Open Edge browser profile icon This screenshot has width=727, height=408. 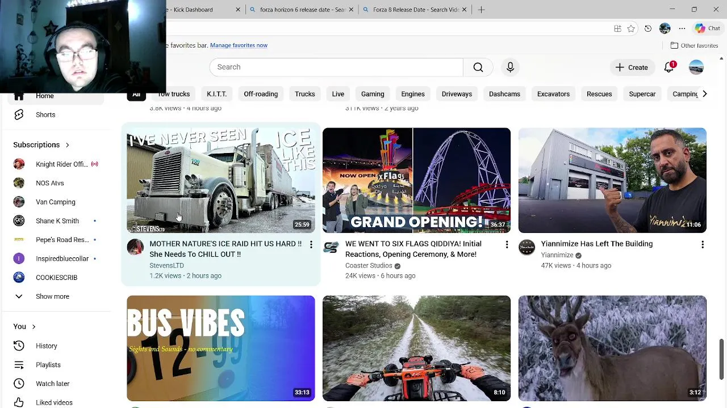[x=665, y=28]
